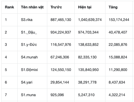This screenshot has width=134, height=102.
Task: Click the current value 135,840,950
Action: 88,70
